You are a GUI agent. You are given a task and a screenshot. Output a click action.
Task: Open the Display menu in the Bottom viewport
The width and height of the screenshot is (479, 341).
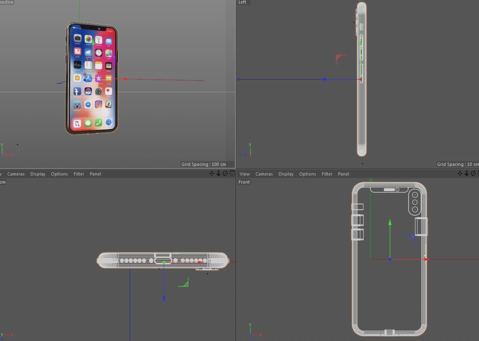click(38, 174)
